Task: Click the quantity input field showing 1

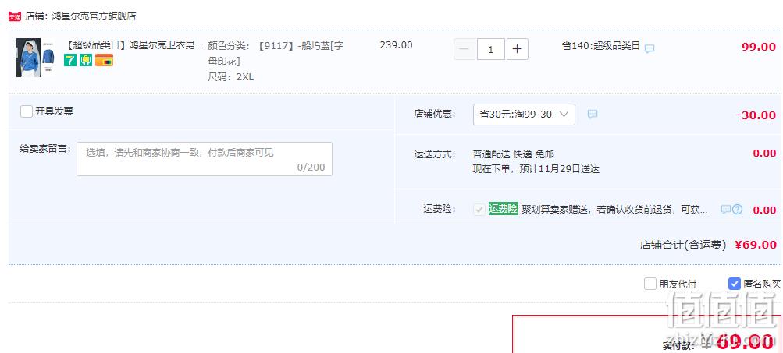Action: point(490,49)
